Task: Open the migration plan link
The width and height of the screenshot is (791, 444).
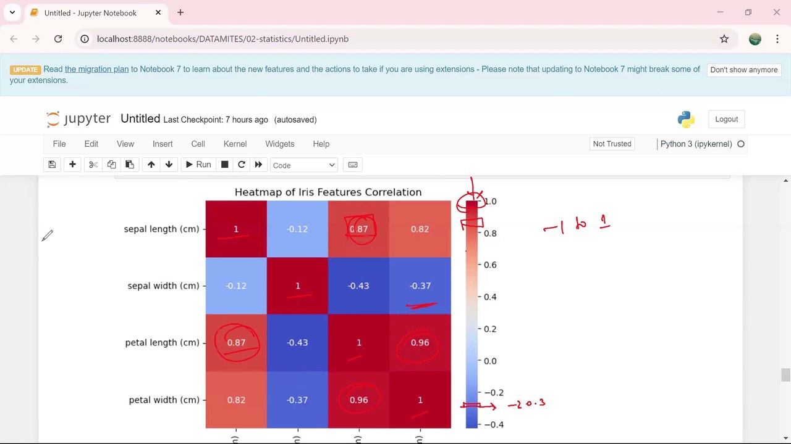Action: coord(96,69)
